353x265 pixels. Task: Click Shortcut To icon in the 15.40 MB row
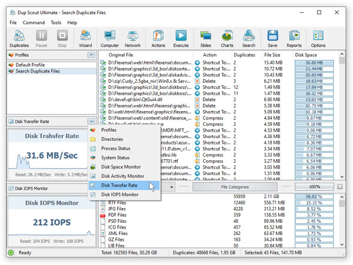(x=197, y=63)
